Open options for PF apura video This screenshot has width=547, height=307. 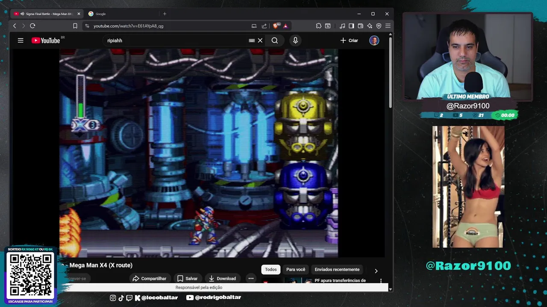[x=381, y=281]
